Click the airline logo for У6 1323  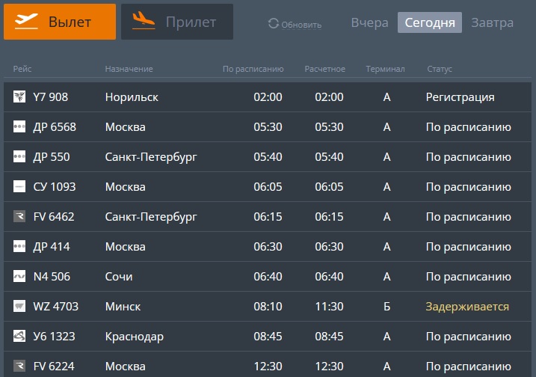(19, 337)
